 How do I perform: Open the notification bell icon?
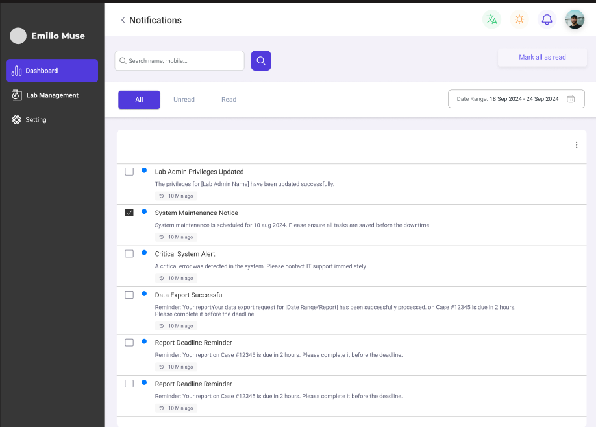coord(547,19)
